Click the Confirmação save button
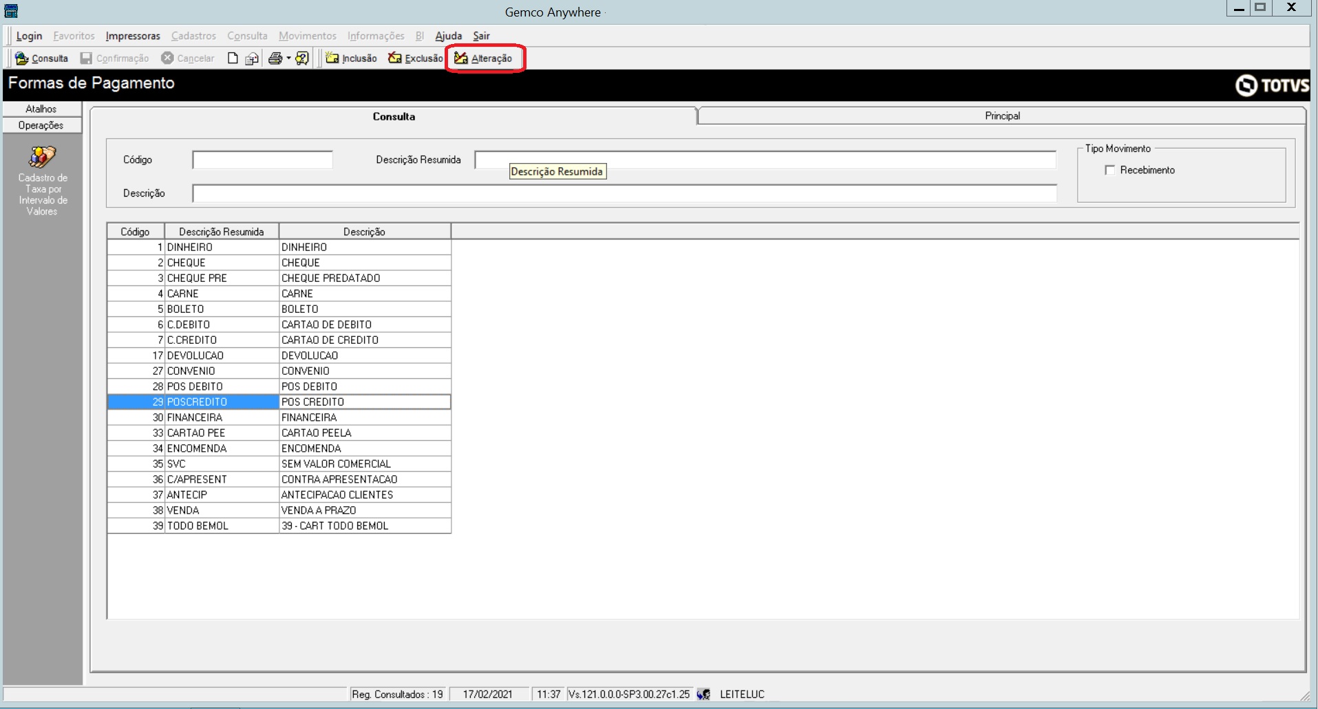Image resolution: width=1318 pixels, height=709 pixels. click(x=114, y=58)
